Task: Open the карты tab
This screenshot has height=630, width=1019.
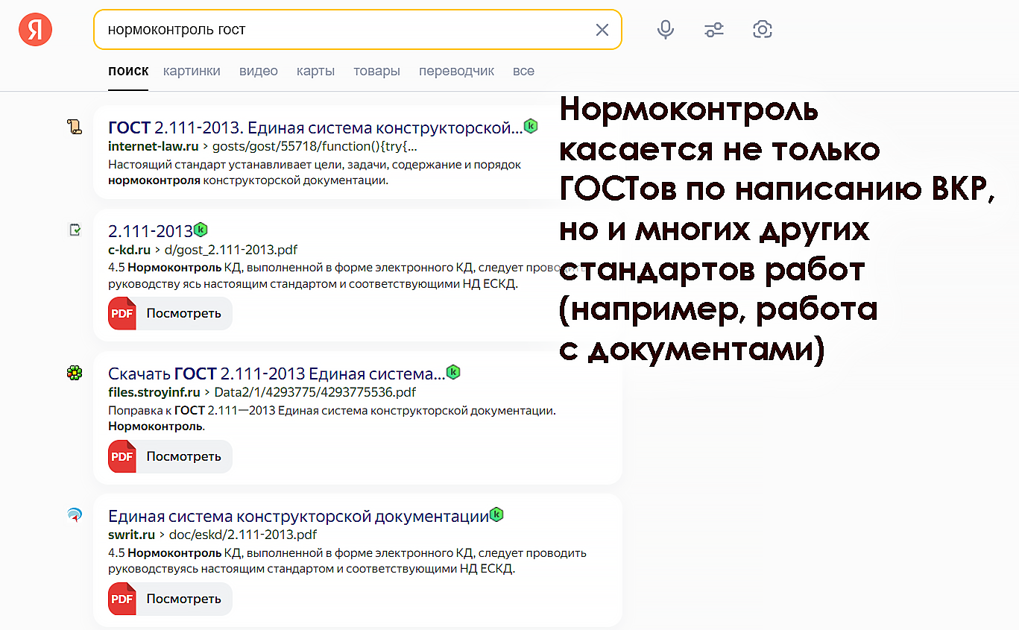Action: tap(315, 71)
